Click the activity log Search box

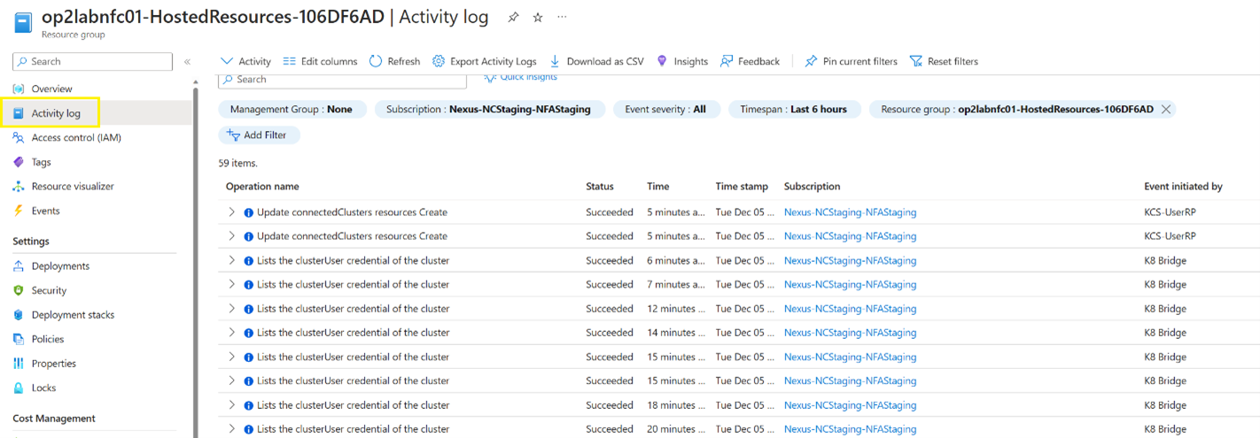point(342,80)
